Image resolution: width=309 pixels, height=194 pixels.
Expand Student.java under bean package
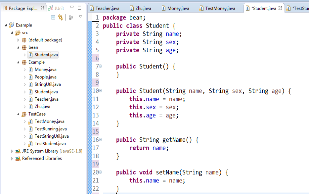click(x=24, y=55)
